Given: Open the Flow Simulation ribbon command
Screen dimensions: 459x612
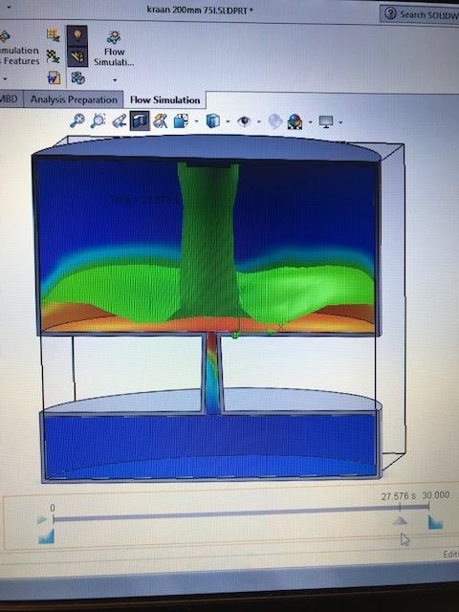Looking at the screenshot, I should point(114,49).
